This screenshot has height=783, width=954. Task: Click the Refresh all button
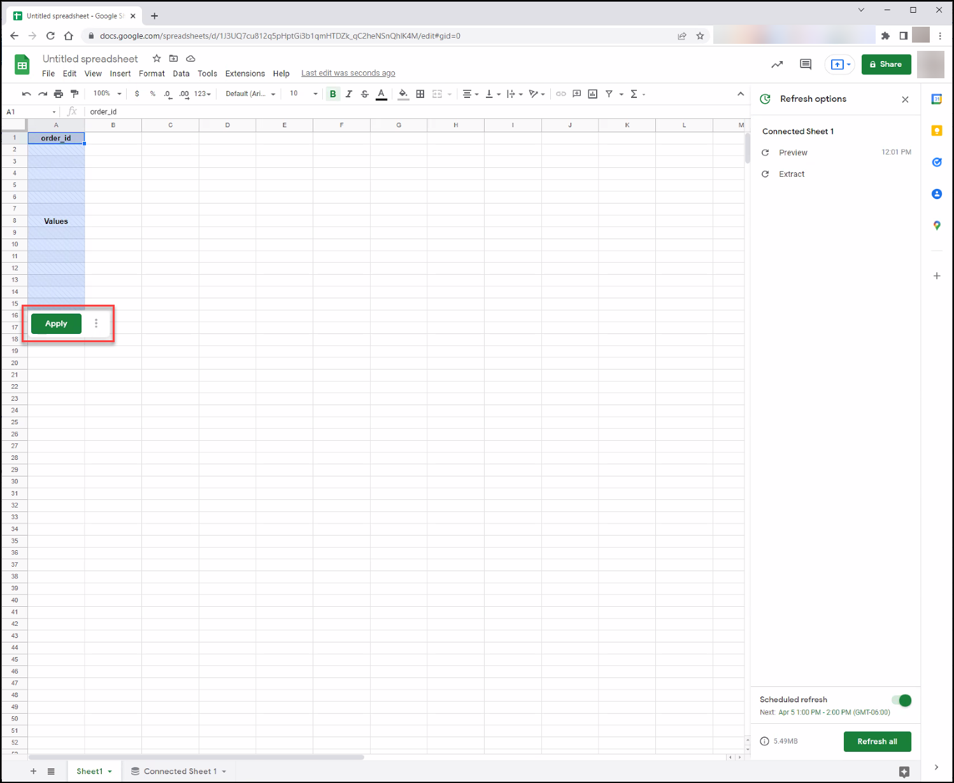877,742
